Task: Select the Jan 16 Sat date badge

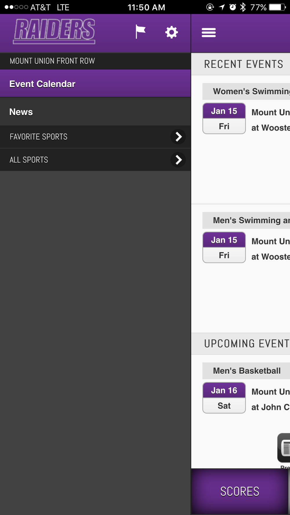Action: point(224,398)
